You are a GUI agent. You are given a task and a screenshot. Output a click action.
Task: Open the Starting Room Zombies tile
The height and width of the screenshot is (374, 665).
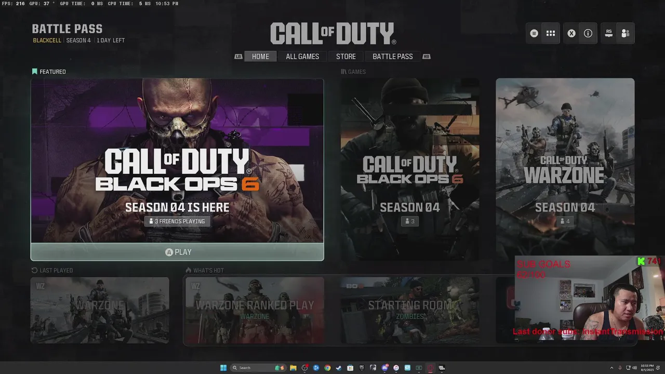click(410, 310)
